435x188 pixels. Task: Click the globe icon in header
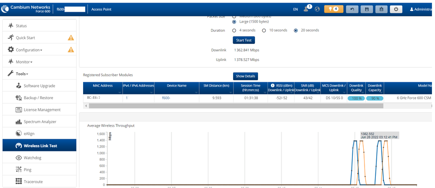tap(317, 9)
